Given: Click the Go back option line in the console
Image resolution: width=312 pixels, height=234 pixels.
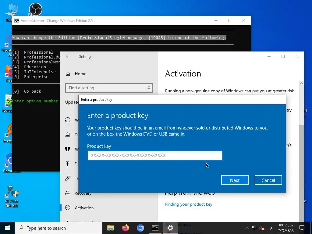Looking at the screenshot, I should tap(27, 91).
